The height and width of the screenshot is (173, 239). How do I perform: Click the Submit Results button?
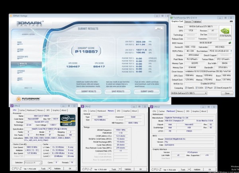[x=88, y=91]
